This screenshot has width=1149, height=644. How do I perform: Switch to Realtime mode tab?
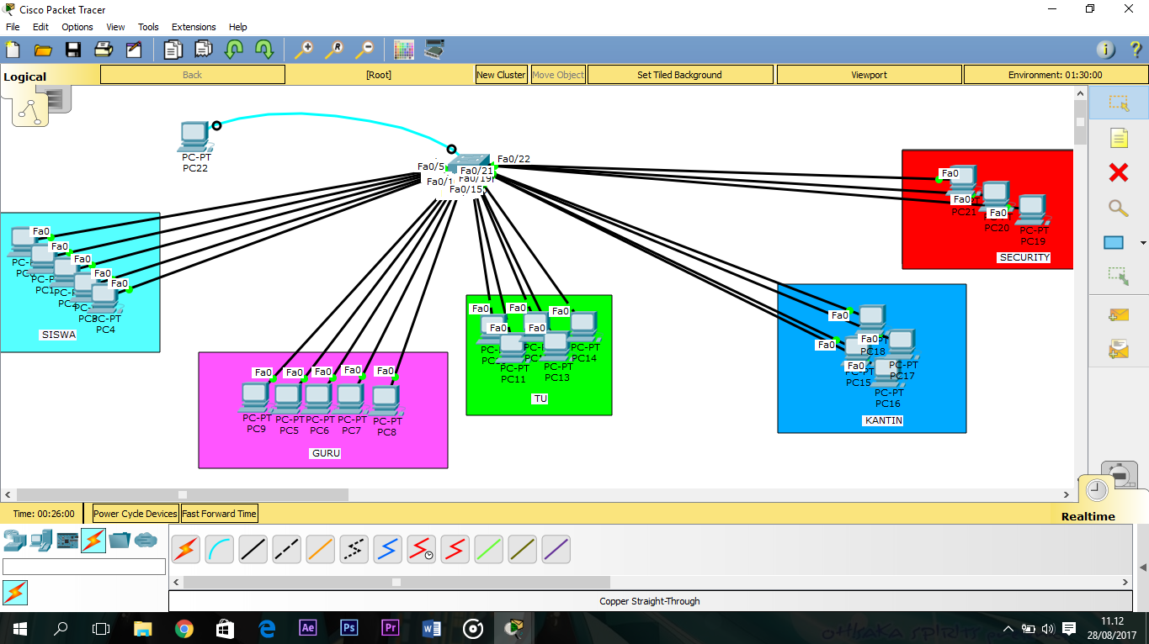[1088, 516]
